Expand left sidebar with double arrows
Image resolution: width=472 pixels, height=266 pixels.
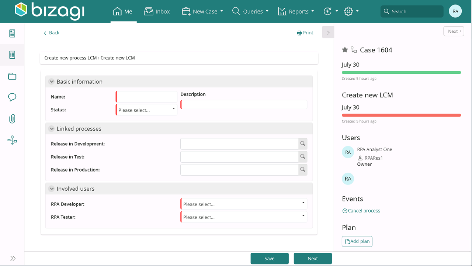click(x=13, y=258)
